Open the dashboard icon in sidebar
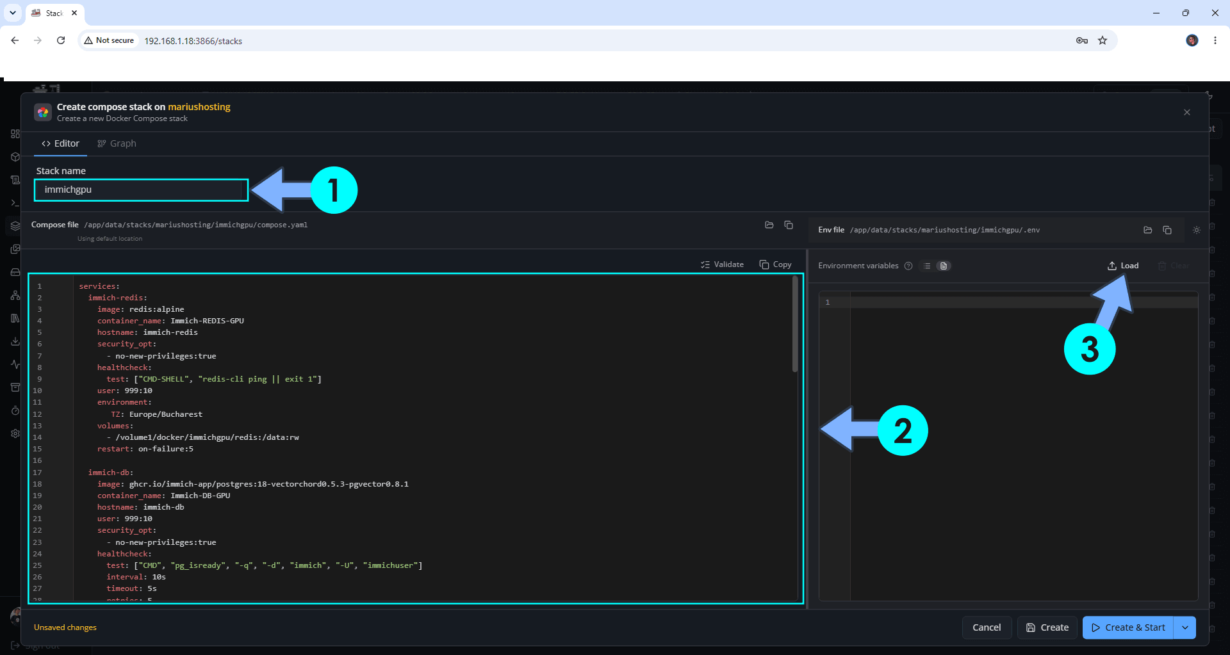1230x655 pixels. [15, 134]
